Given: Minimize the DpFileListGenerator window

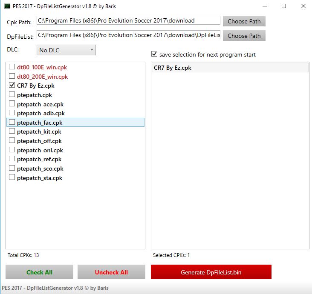Looking at the screenshot, I should 265,6.
